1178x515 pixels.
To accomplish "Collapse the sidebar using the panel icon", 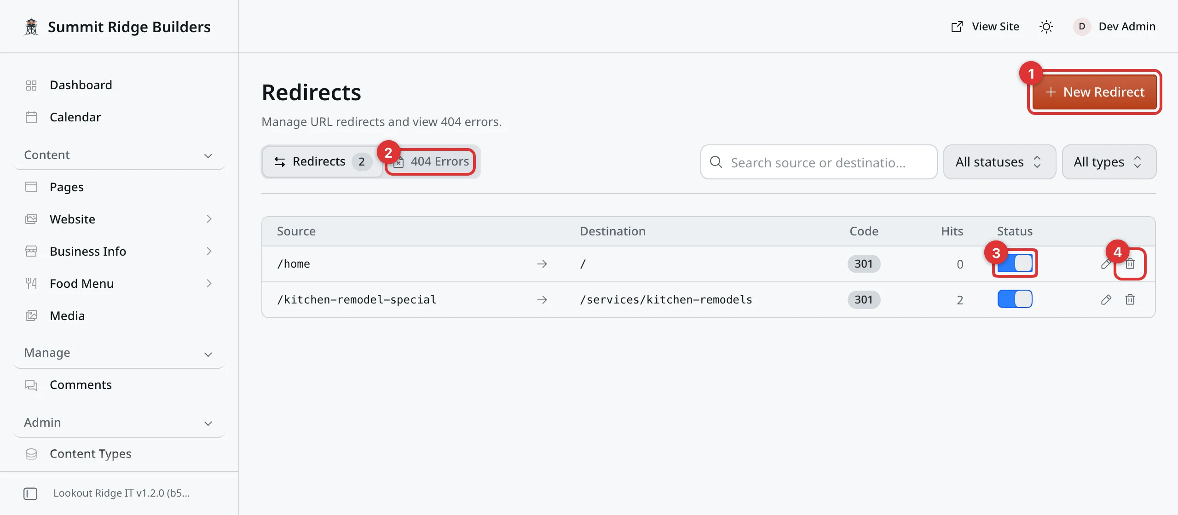I will [x=30, y=493].
